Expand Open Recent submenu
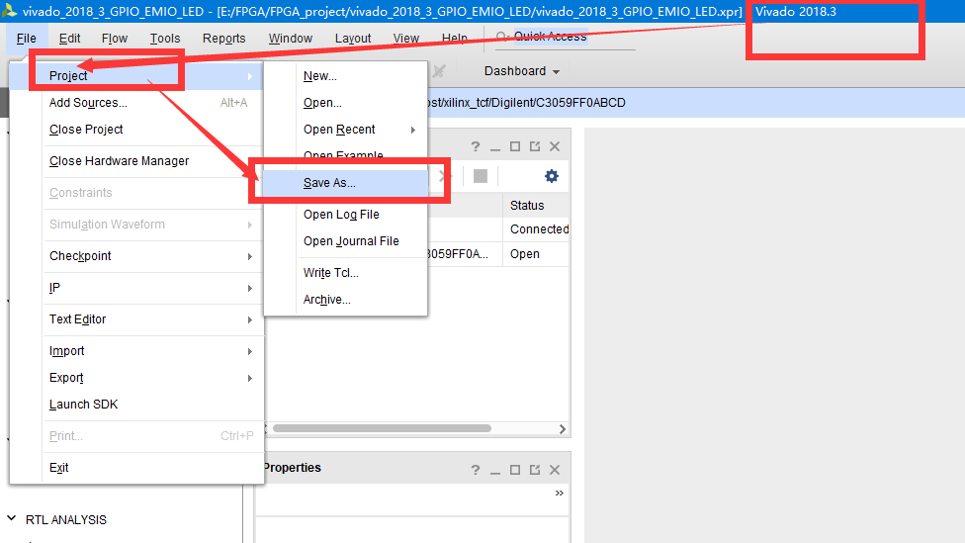 click(x=345, y=130)
